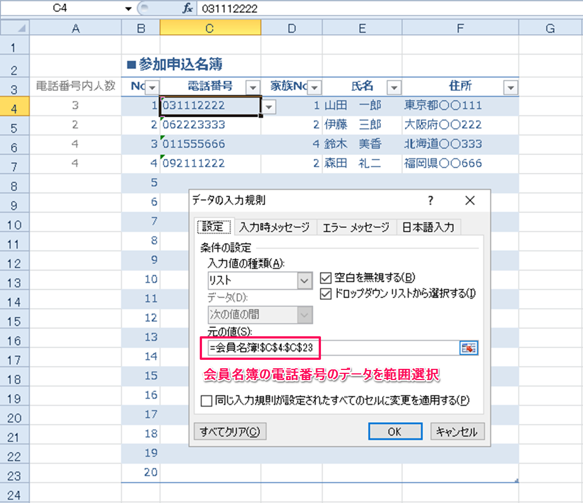
Task: Open the 電話番号 column filter dropdown
Action: 253,87
